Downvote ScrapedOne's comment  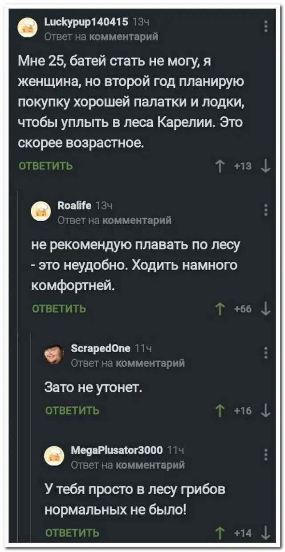pos(265,411)
